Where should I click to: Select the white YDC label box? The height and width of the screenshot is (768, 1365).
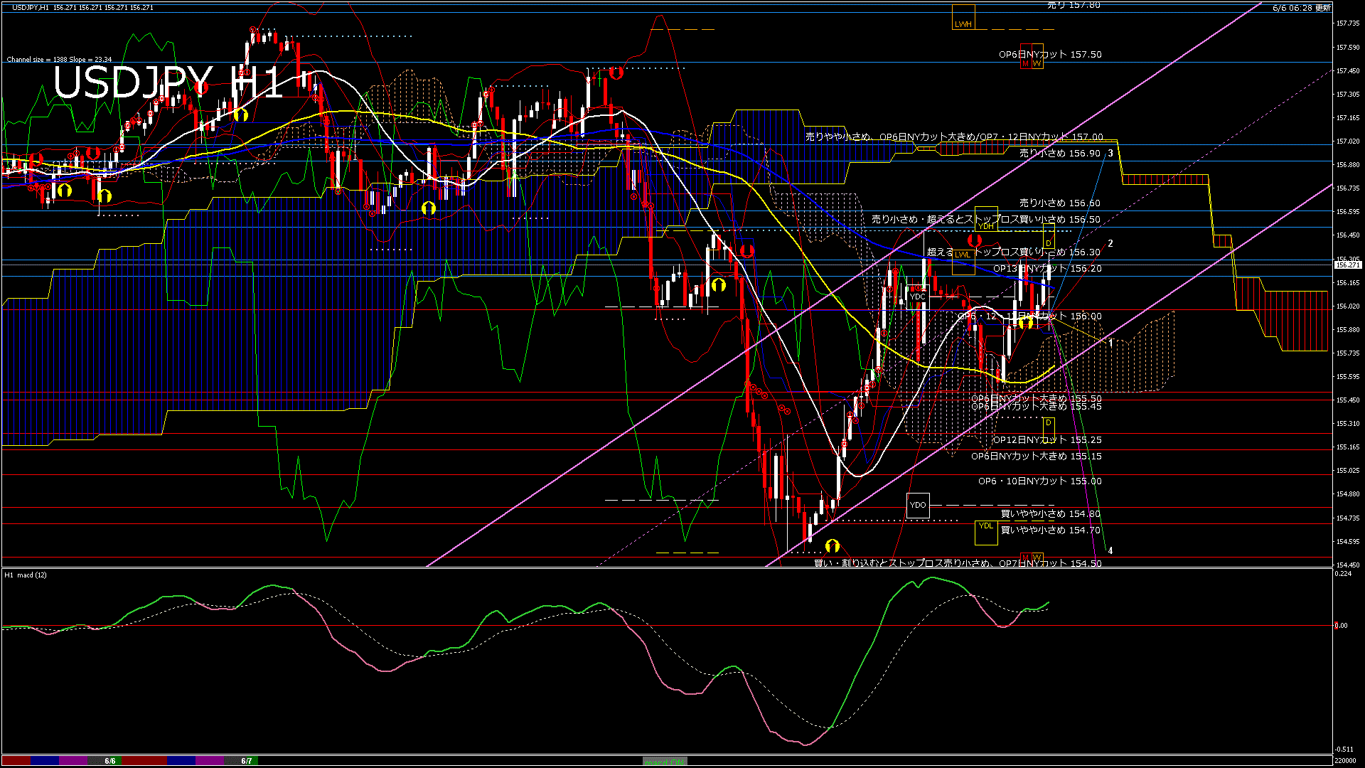pyautogui.click(x=917, y=296)
